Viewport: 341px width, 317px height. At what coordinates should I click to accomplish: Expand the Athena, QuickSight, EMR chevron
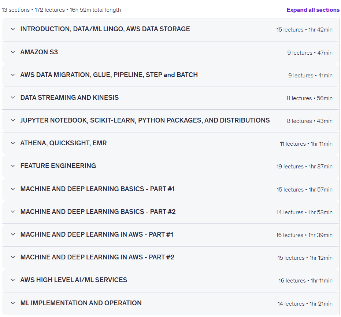click(13, 143)
